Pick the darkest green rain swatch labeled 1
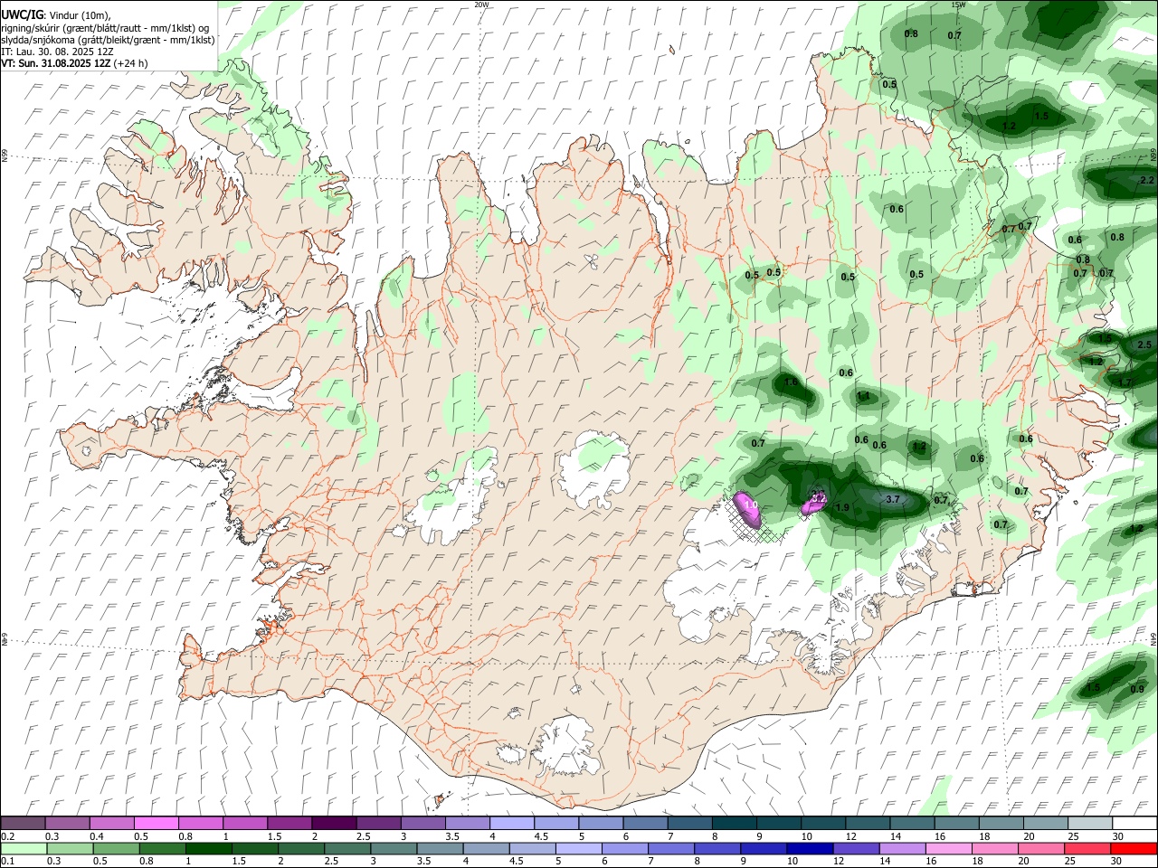Image resolution: width=1158 pixels, height=868 pixels. (x=208, y=849)
